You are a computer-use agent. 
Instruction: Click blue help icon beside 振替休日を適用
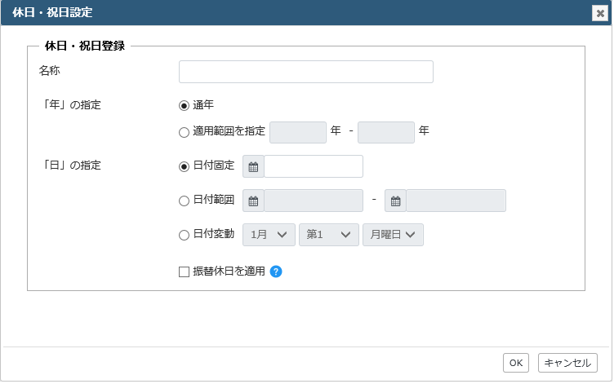(x=276, y=271)
